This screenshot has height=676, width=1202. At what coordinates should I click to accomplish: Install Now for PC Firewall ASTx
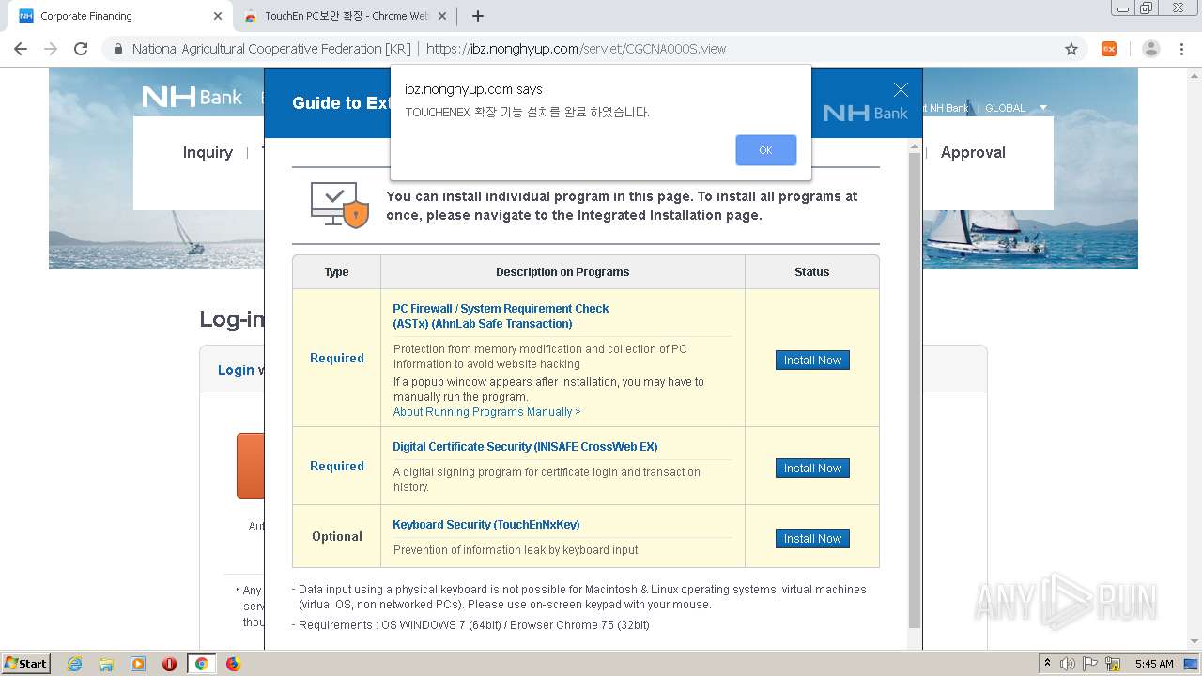[x=812, y=361]
